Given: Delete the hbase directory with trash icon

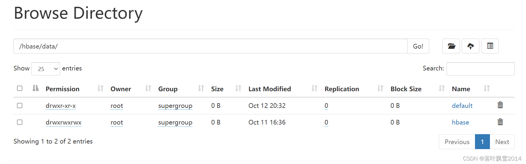Looking at the screenshot, I should pos(500,122).
